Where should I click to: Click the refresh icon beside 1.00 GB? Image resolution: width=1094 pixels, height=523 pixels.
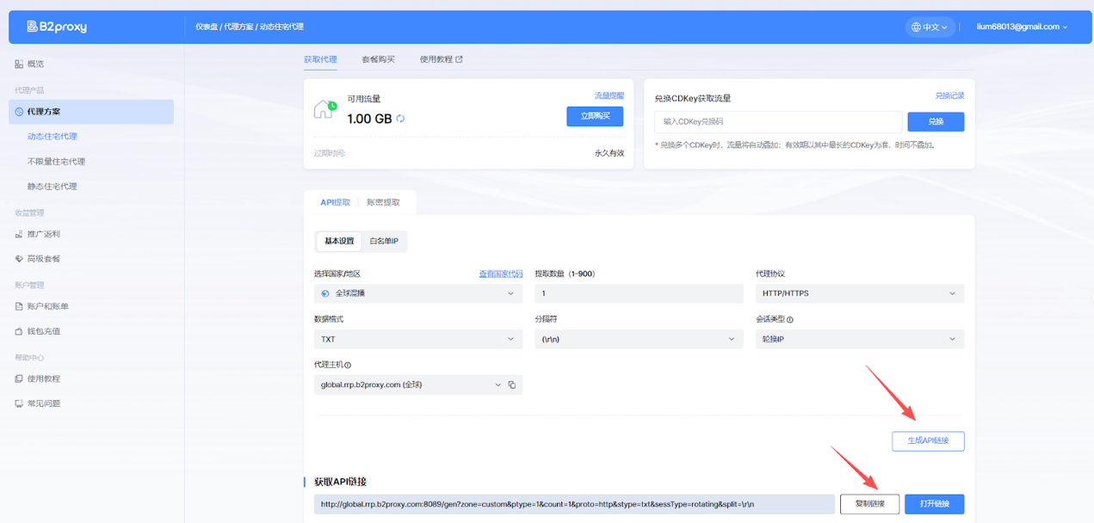tap(400, 119)
